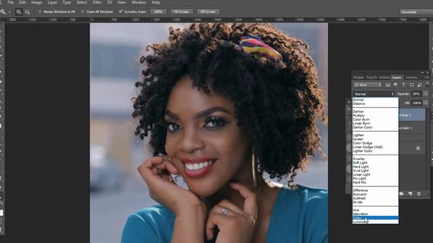Viewport: 433px width, 243px height.
Task: Select the Zoom Out magnifier icon
Action: [27, 12]
